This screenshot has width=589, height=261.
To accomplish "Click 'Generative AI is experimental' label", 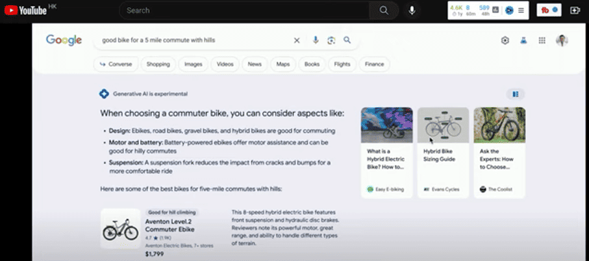I will [x=150, y=94].
